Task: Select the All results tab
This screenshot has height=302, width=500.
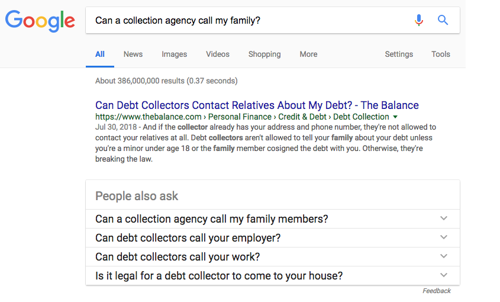Action: tap(100, 54)
